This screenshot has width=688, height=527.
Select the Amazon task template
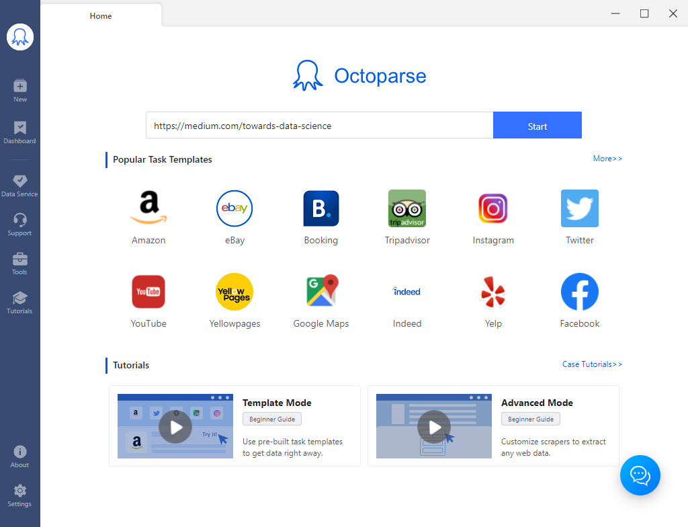pyautogui.click(x=148, y=208)
